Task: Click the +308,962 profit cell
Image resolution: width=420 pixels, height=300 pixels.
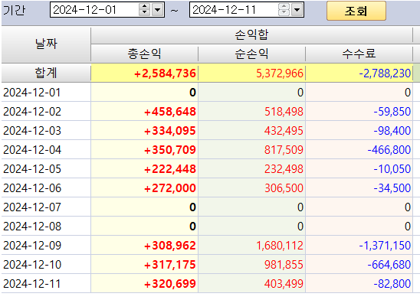Action: (x=145, y=245)
